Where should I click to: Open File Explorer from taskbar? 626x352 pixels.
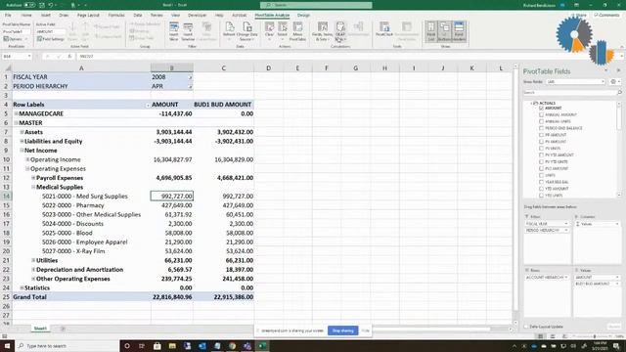(172, 345)
